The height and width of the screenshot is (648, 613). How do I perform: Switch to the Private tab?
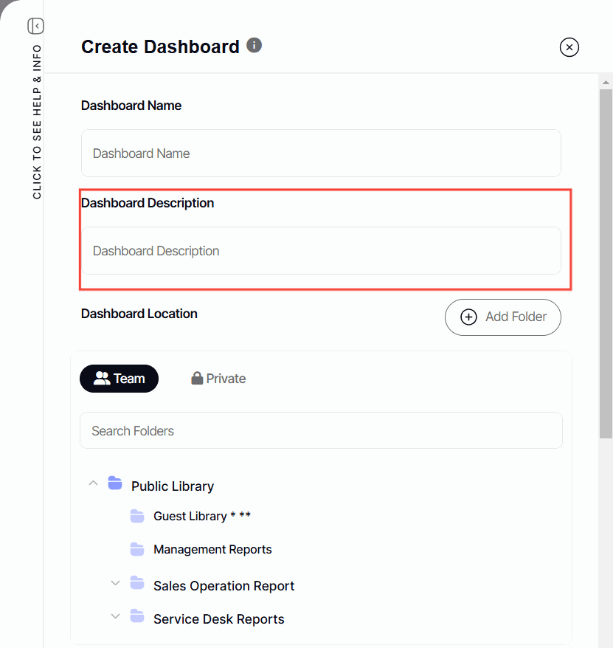[218, 379]
